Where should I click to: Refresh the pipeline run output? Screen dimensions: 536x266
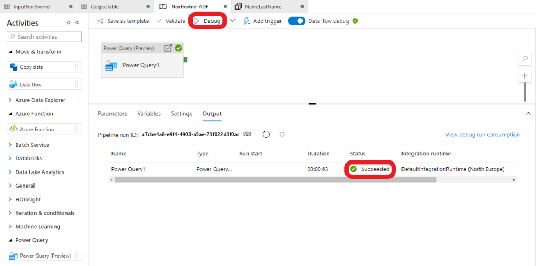click(266, 135)
